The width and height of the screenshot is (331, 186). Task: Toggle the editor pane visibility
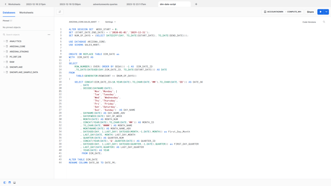[x=10, y=182]
